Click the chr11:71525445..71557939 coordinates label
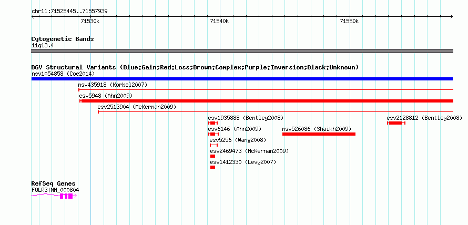 pyautogui.click(x=69, y=12)
